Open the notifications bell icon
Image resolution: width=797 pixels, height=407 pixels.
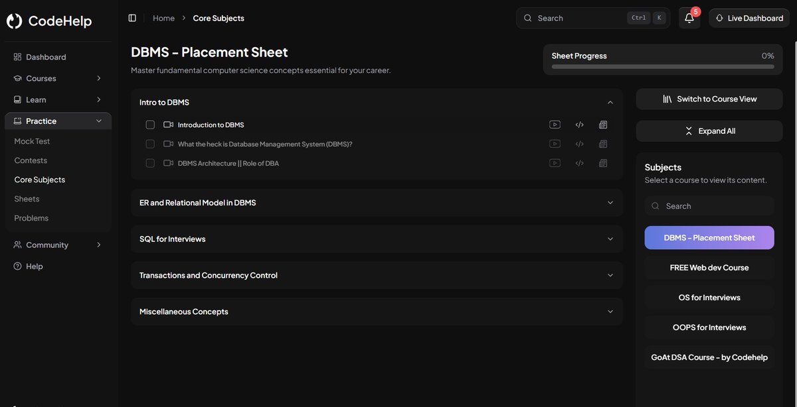[689, 18]
